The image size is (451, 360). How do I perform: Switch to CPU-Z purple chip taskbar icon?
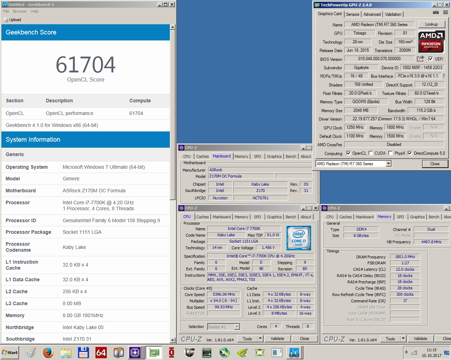(135, 353)
